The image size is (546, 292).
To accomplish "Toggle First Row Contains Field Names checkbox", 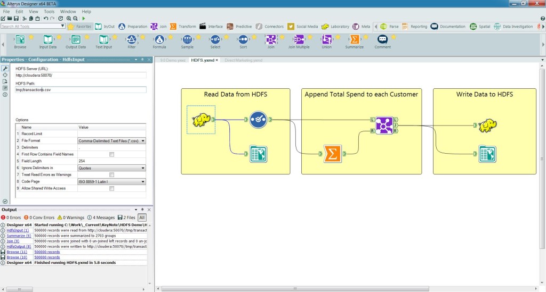I will [x=111, y=154].
